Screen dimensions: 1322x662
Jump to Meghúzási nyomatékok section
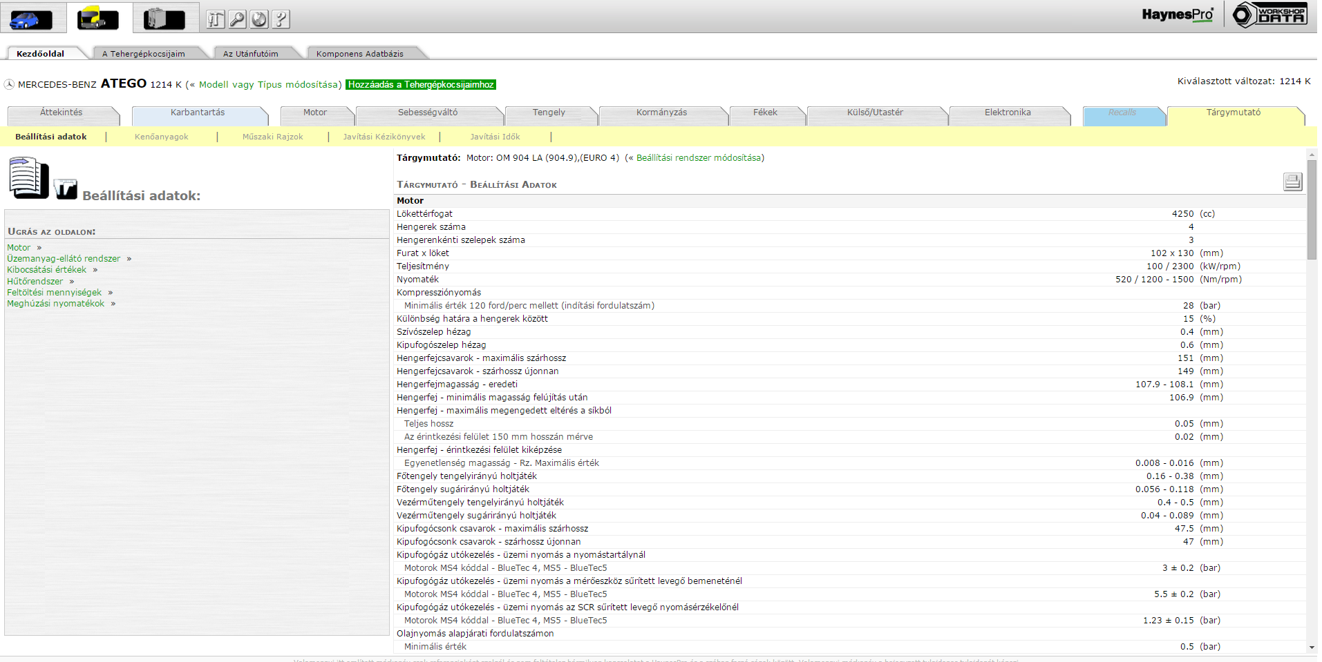pyautogui.click(x=55, y=304)
